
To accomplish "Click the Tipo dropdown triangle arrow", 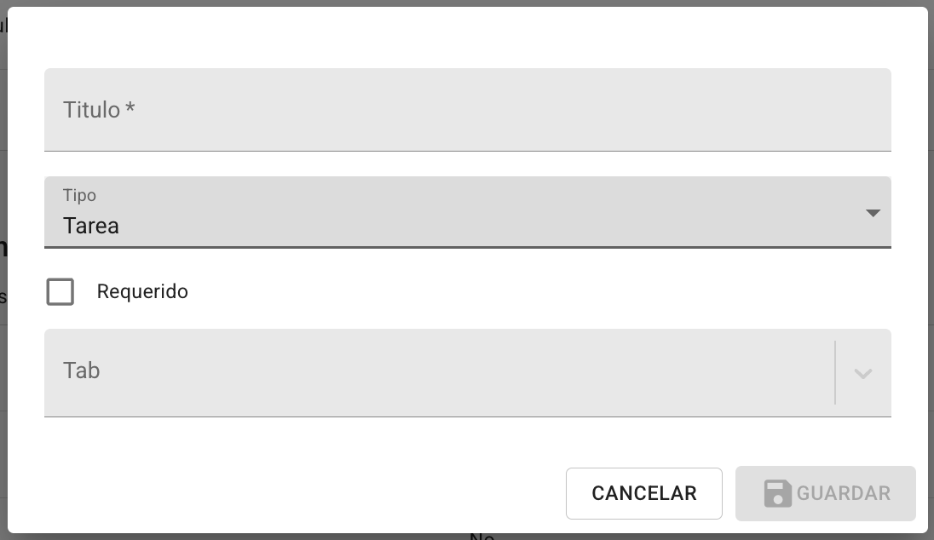I will [x=873, y=213].
